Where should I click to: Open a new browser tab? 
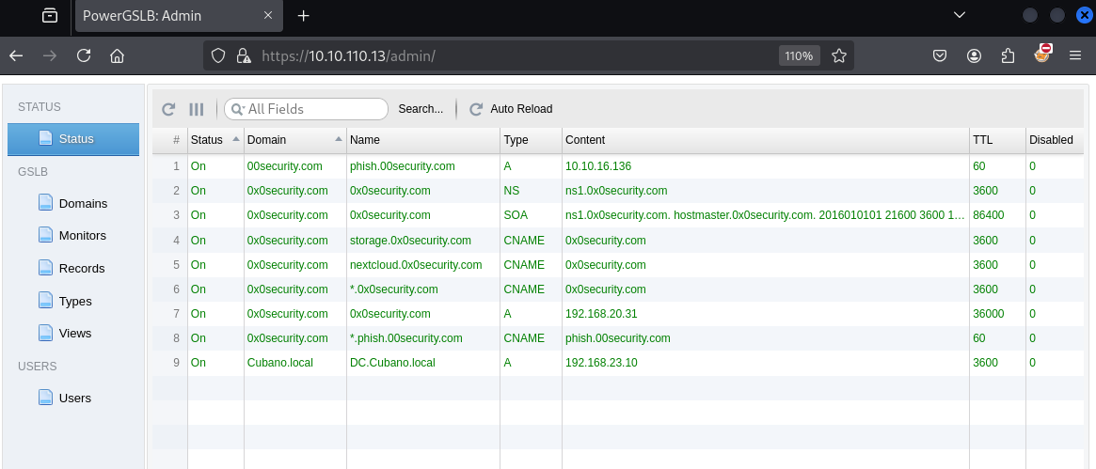pos(303,16)
